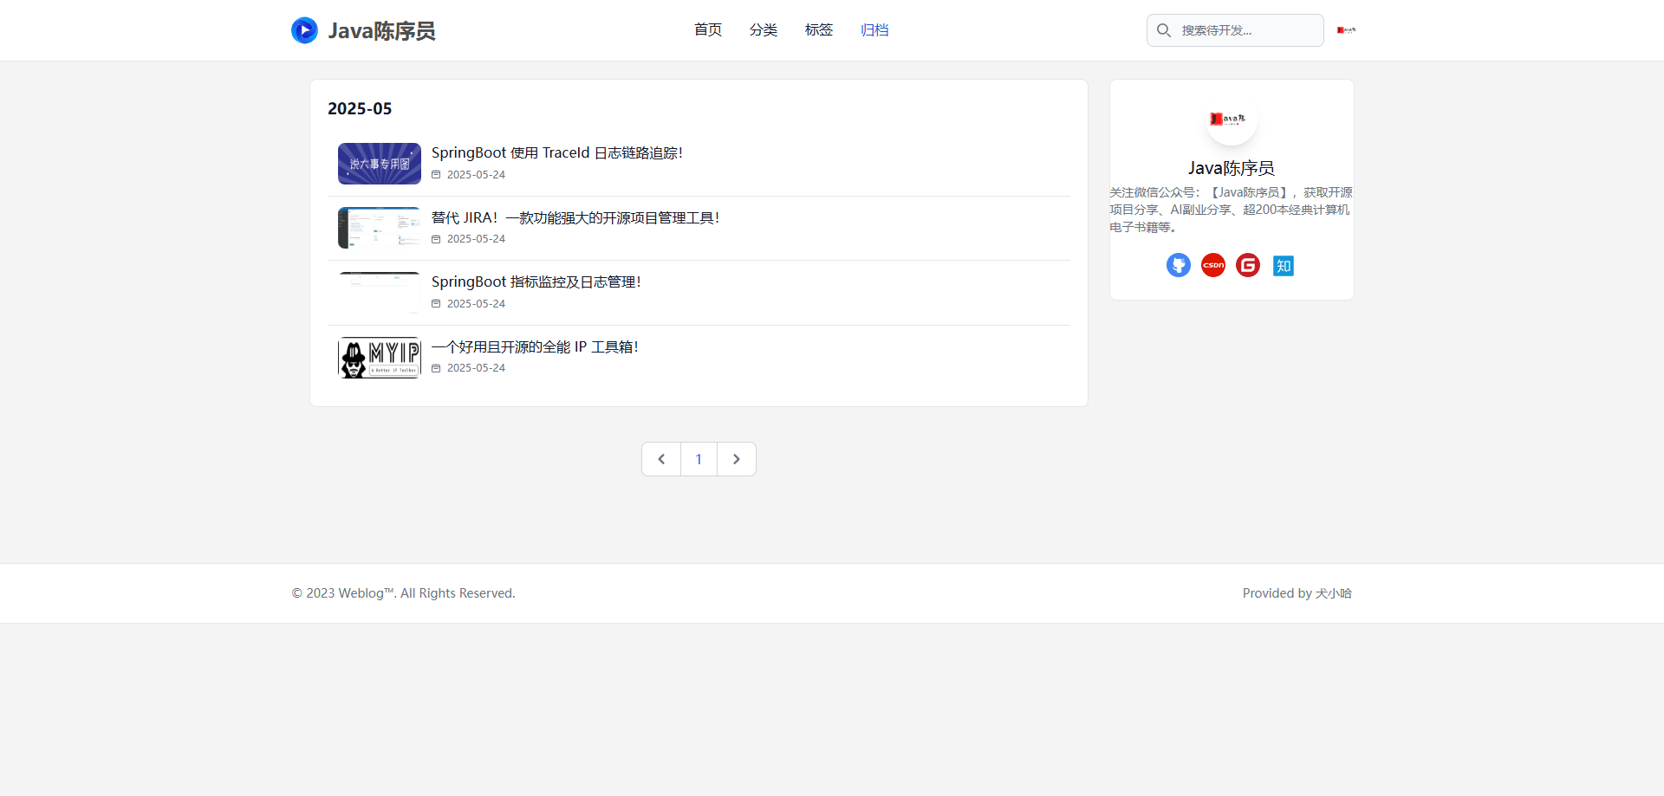Open the 分类 navigation item
The height and width of the screenshot is (796, 1664).
pyautogui.click(x=763, y=30)
